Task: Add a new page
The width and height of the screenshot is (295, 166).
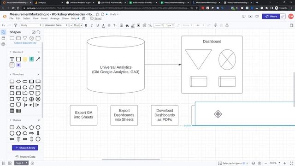Action: pos(32,163)
